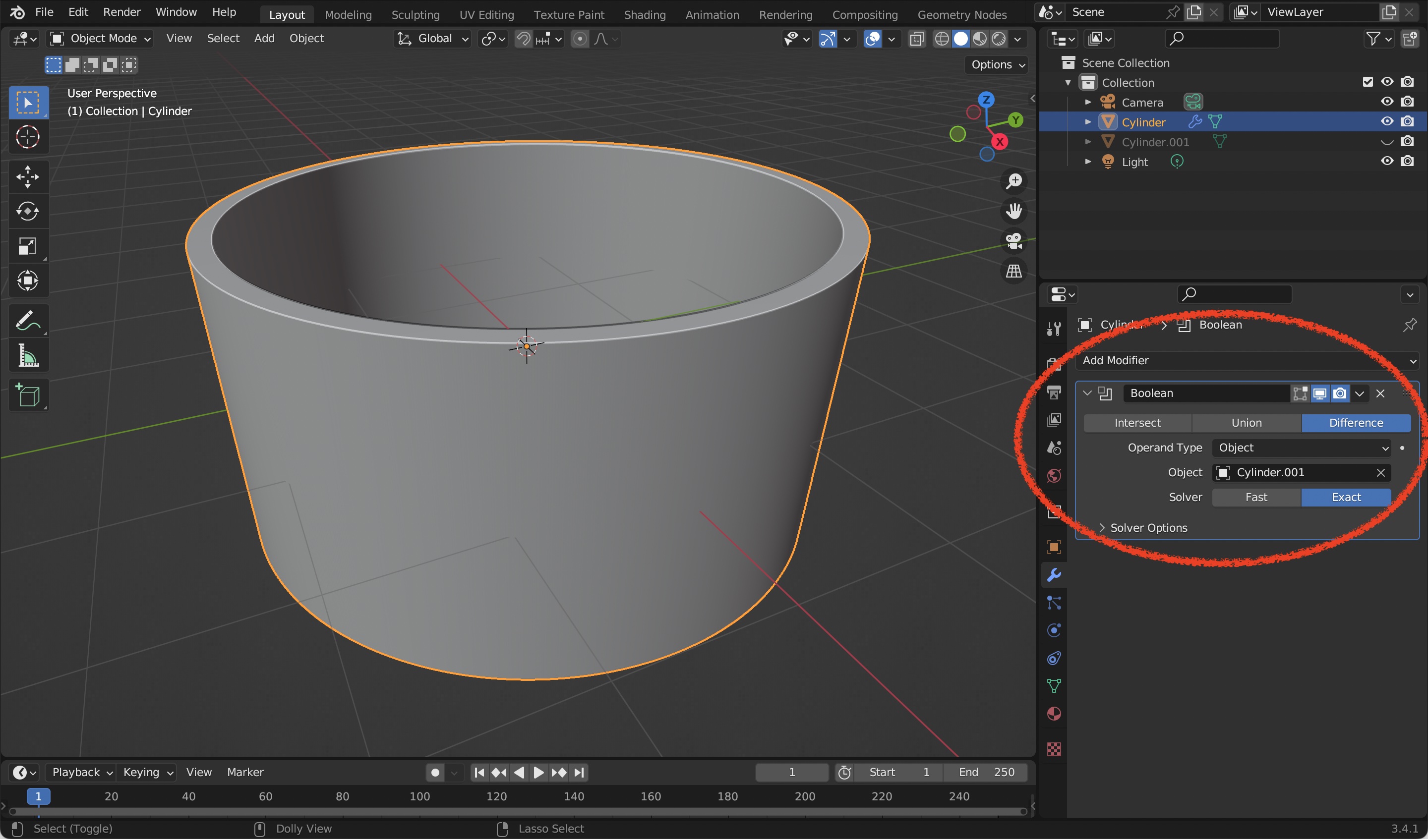Viewport: 1428px width, 839px height.
Task: Open the Material properties tab
Action: click(1054, 714)
